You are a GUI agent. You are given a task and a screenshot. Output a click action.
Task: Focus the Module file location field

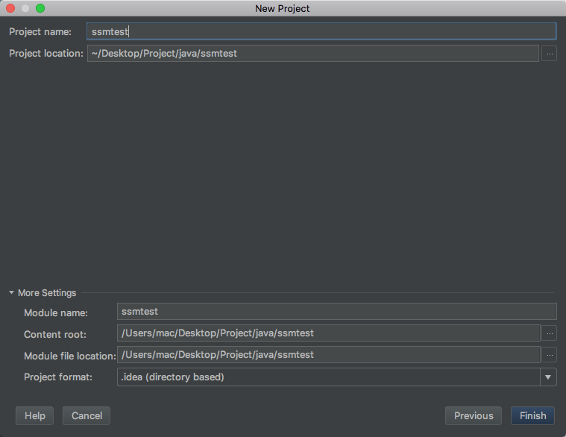pos(328,355)
